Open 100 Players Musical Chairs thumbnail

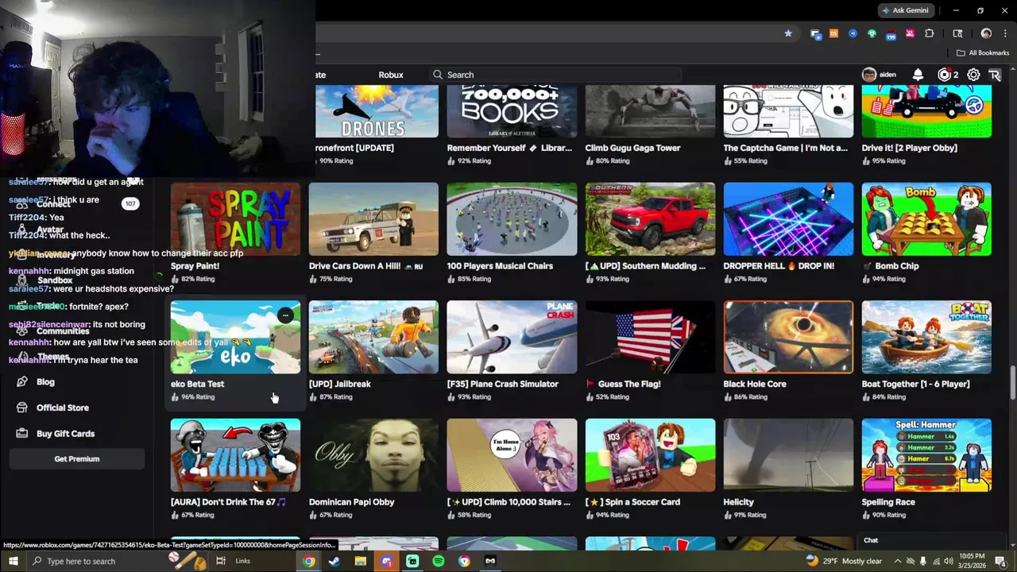click(512, 219)
